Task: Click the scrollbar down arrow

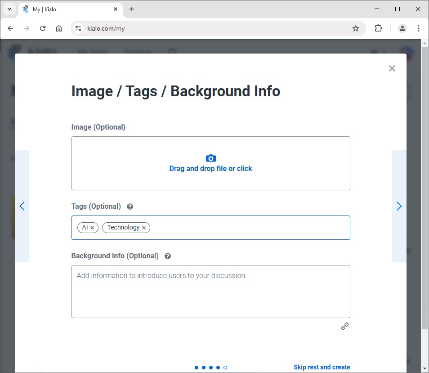Action: 425,369
